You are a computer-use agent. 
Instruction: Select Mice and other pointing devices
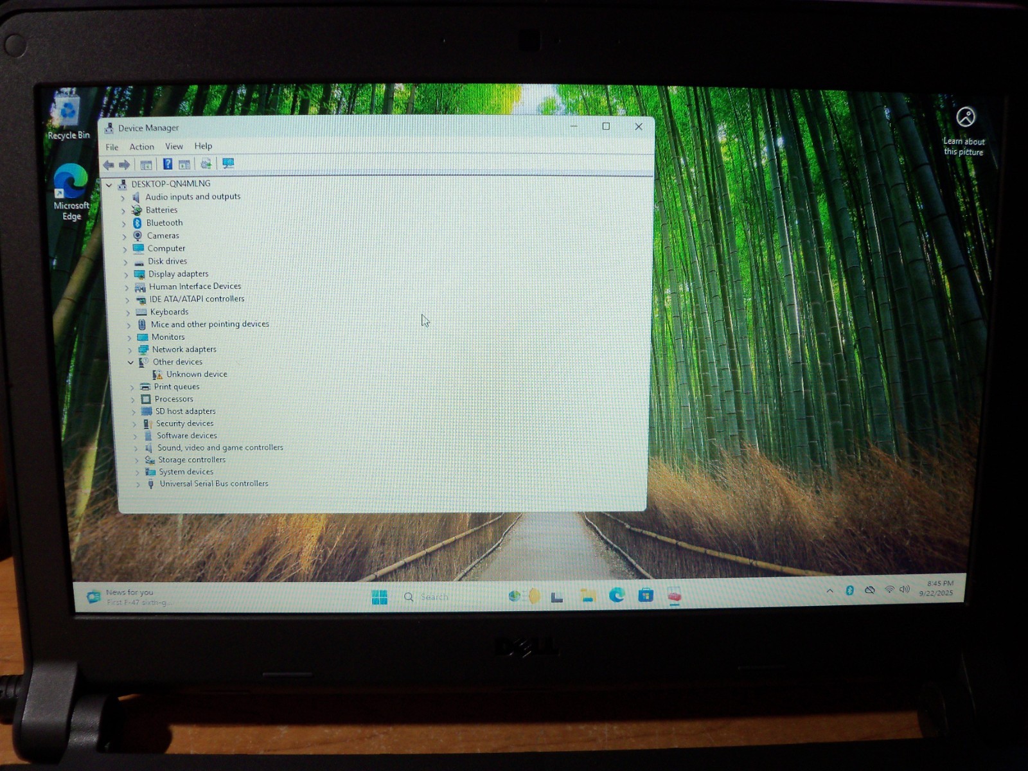click(x=209, y=324)
